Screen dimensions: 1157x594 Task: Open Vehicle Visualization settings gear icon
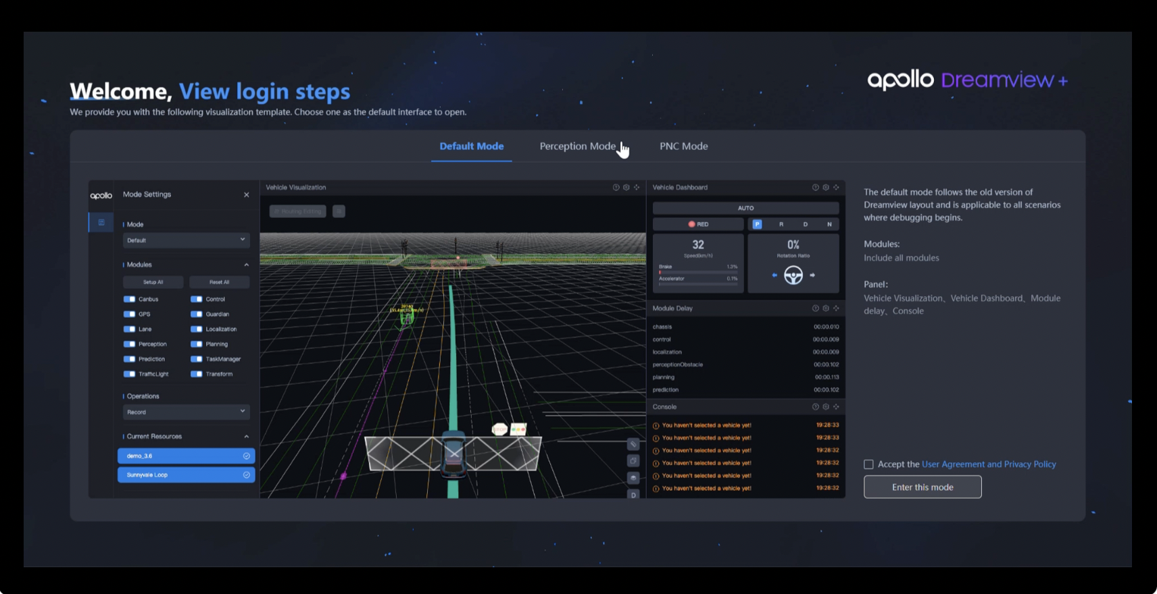pyautogui.click(x=626, y=187)
